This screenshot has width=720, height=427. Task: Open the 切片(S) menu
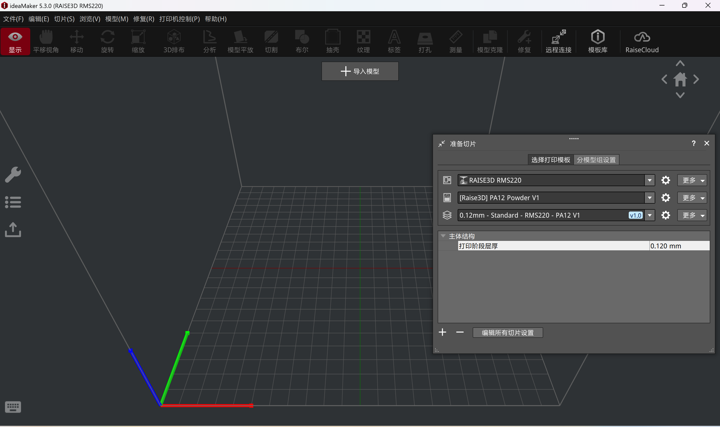[x=64, y=19]
